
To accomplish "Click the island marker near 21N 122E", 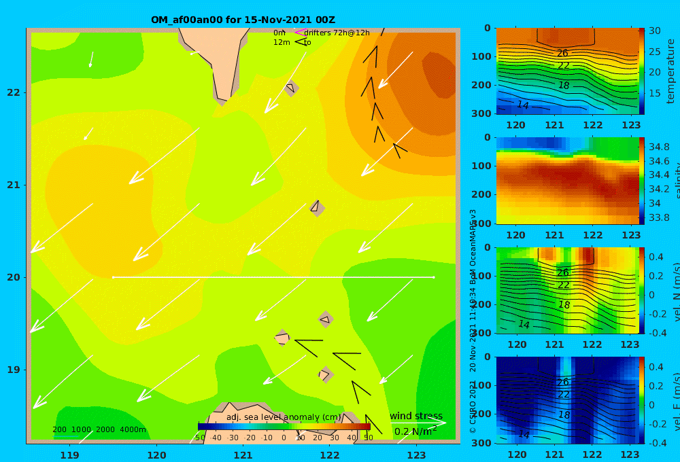I will click(317, 208).
